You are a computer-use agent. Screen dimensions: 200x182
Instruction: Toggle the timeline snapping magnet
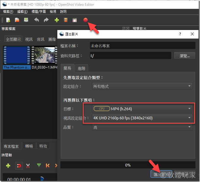18,165
